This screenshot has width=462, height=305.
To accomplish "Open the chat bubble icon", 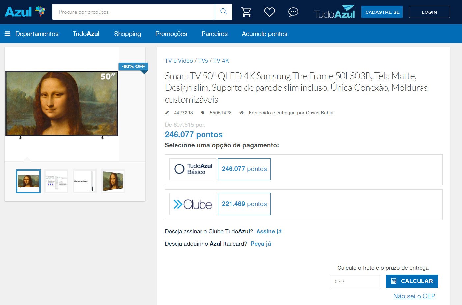I will coord(293,12).
